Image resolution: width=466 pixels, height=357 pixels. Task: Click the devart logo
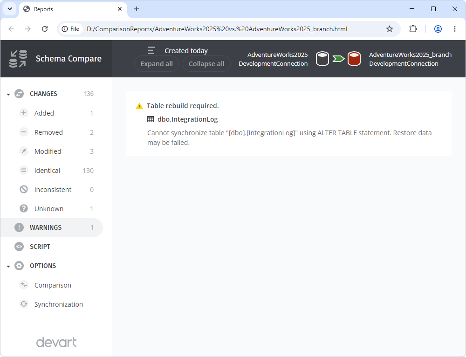(56, 342)
